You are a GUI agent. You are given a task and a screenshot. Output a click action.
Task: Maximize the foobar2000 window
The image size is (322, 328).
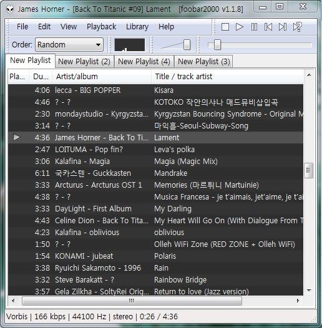(280, 7)
